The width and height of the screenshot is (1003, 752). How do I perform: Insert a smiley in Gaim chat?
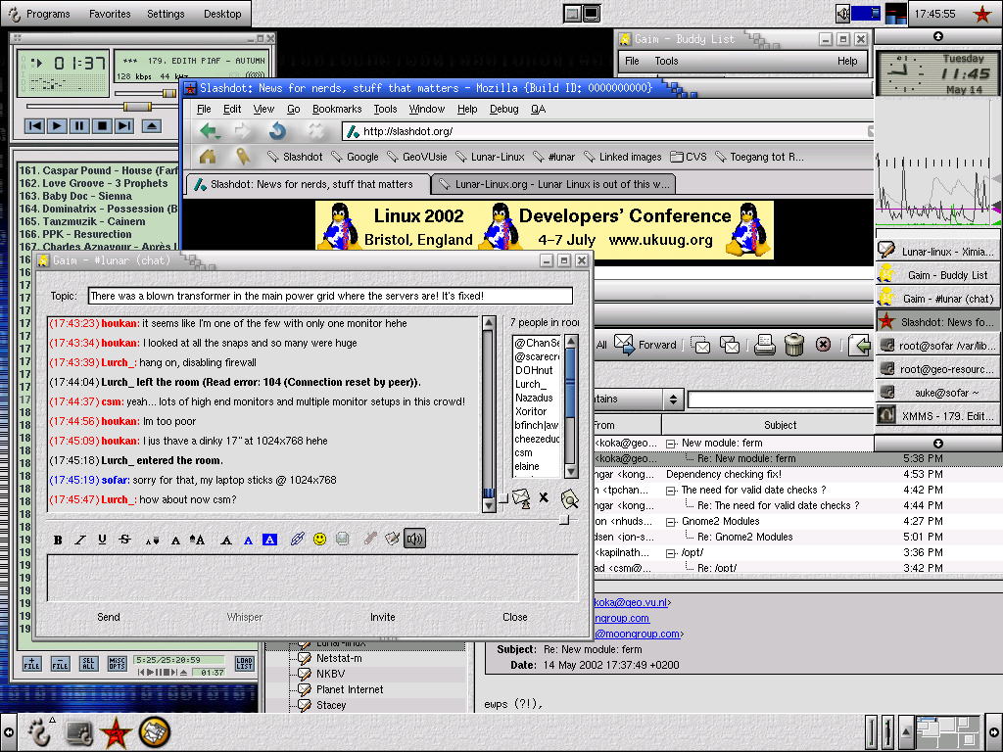click(320, 539)
